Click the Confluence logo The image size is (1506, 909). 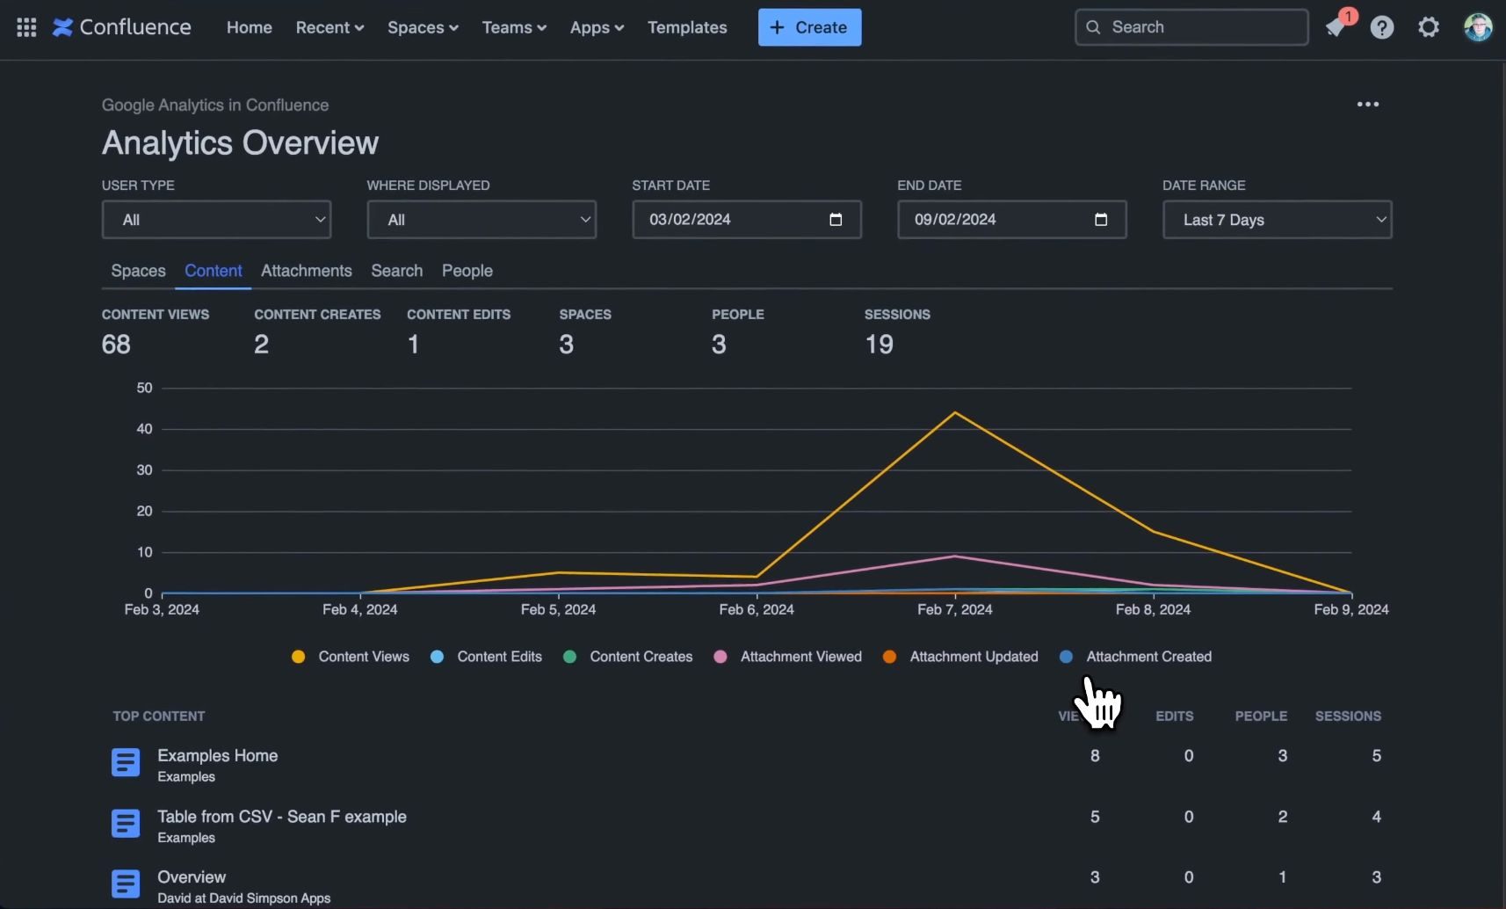click(x=121, y=27)
